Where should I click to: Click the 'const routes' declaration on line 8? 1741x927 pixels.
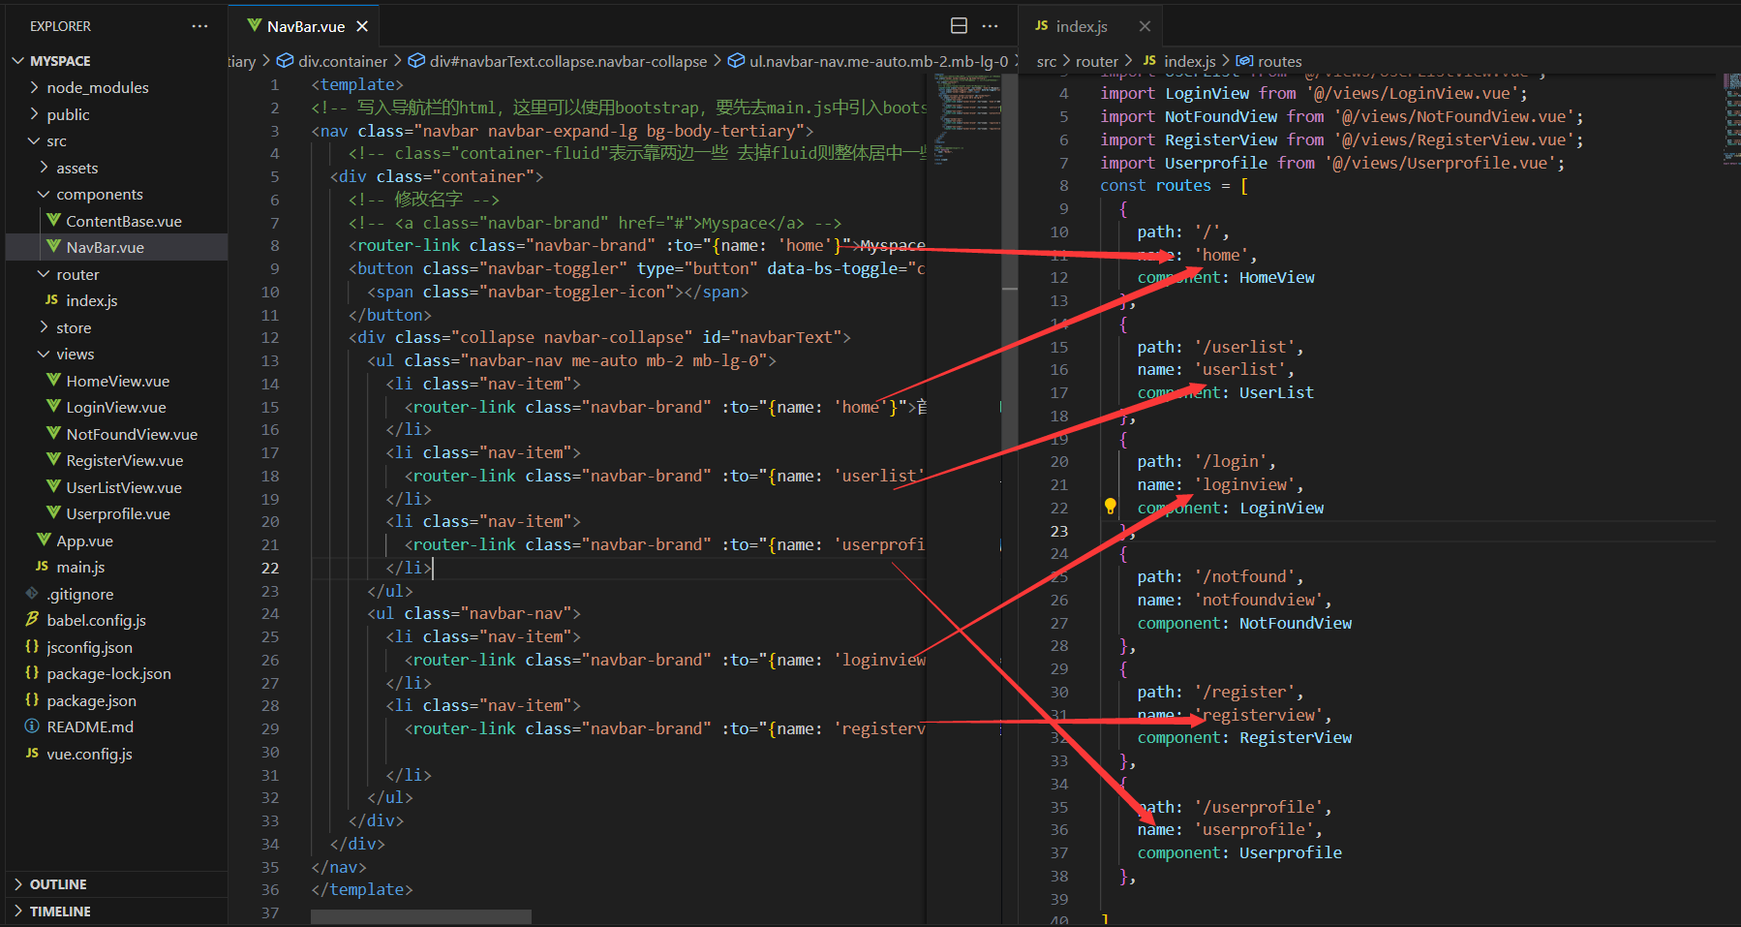1155,185
